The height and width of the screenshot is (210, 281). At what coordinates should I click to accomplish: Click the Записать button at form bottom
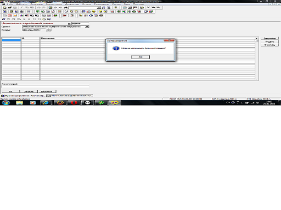[29, 91]
